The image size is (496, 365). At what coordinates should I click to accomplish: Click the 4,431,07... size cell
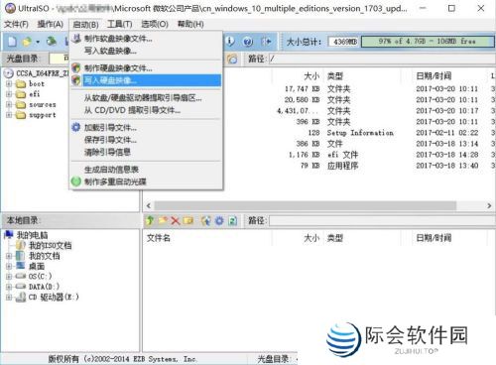click(298, 111)
